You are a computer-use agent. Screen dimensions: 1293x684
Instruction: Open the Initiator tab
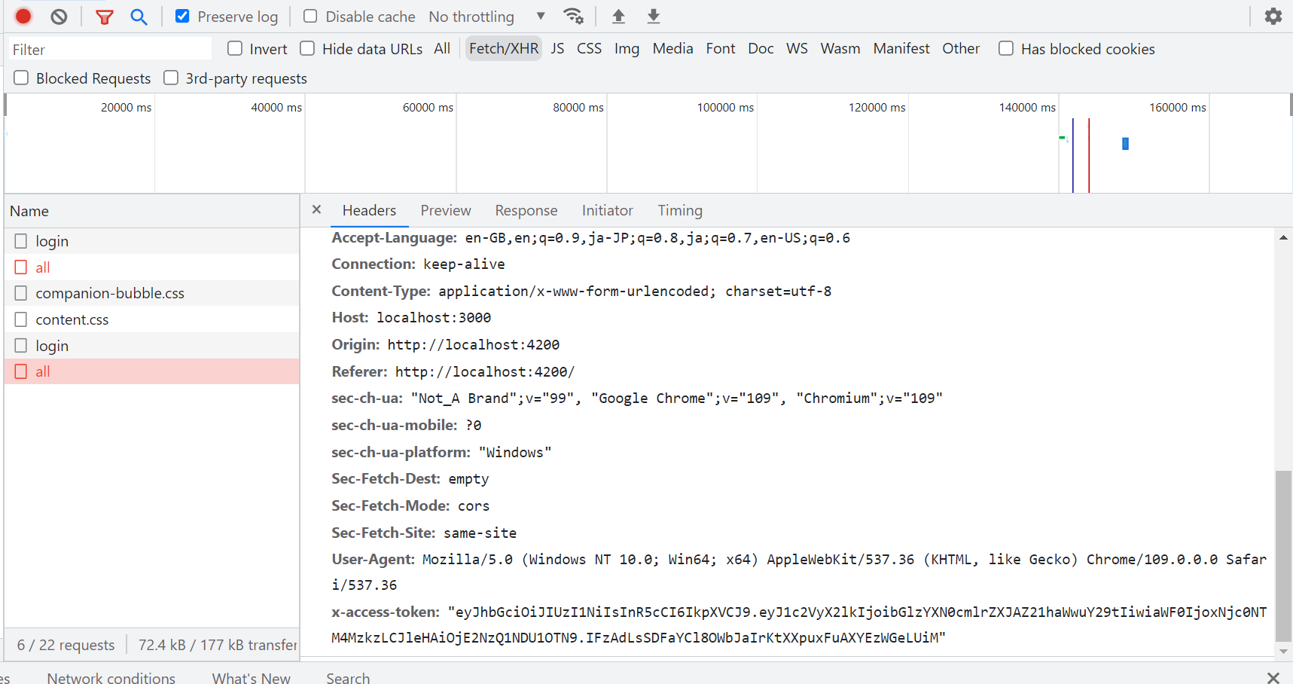pos(607,210)
